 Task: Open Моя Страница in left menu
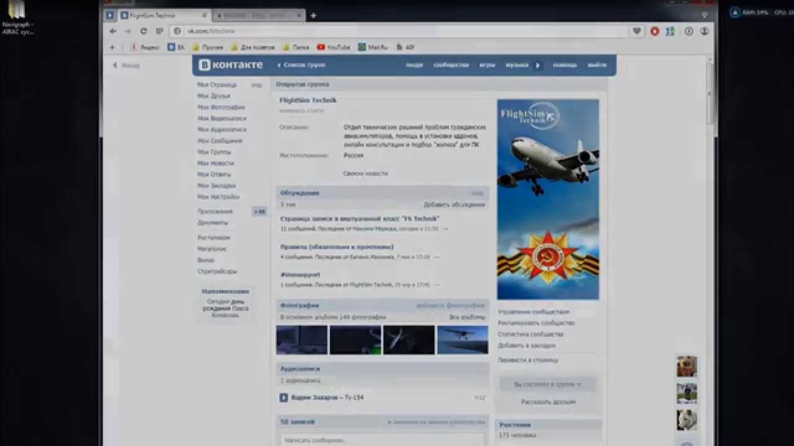pos(216,85)
